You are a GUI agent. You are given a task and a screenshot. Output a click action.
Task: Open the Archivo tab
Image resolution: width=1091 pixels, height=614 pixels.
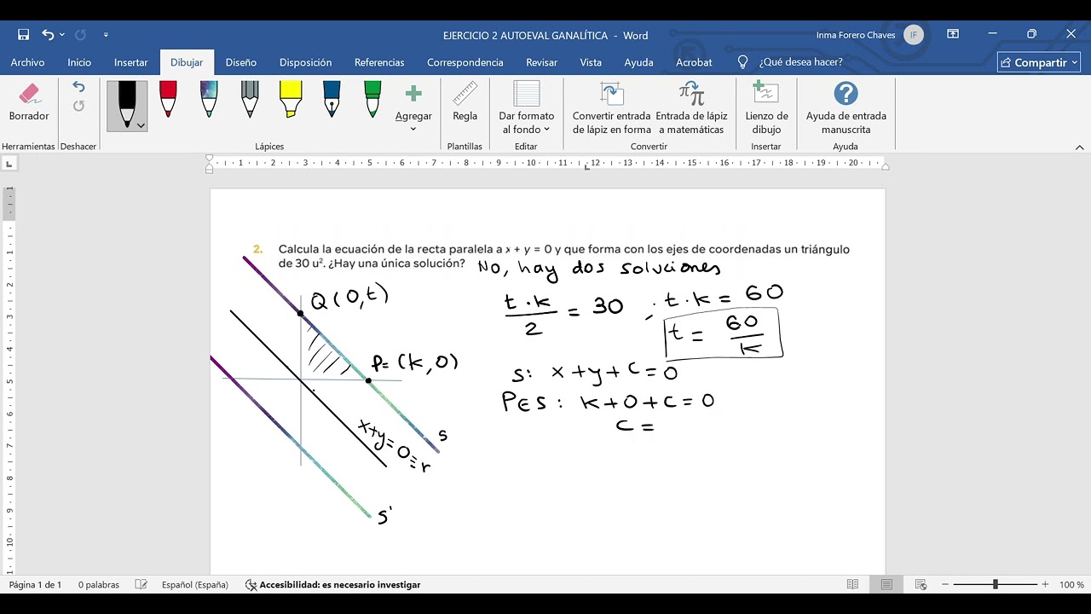tap(27, 62)
